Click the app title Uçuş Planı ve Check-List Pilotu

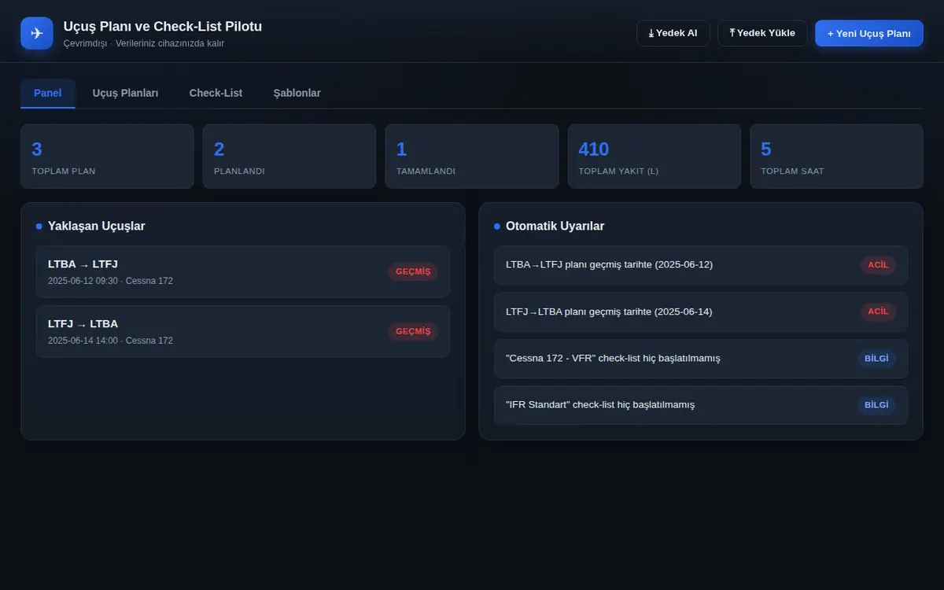click(163, 26)
